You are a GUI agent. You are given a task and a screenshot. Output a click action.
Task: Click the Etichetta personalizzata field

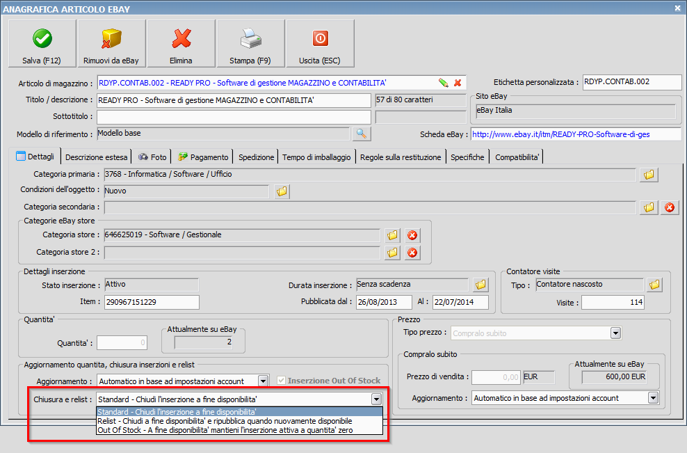click(x=632, y=82)
